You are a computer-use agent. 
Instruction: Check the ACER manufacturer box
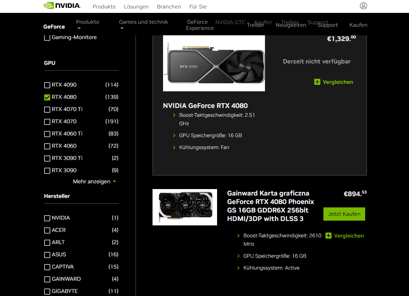point(47,230)
